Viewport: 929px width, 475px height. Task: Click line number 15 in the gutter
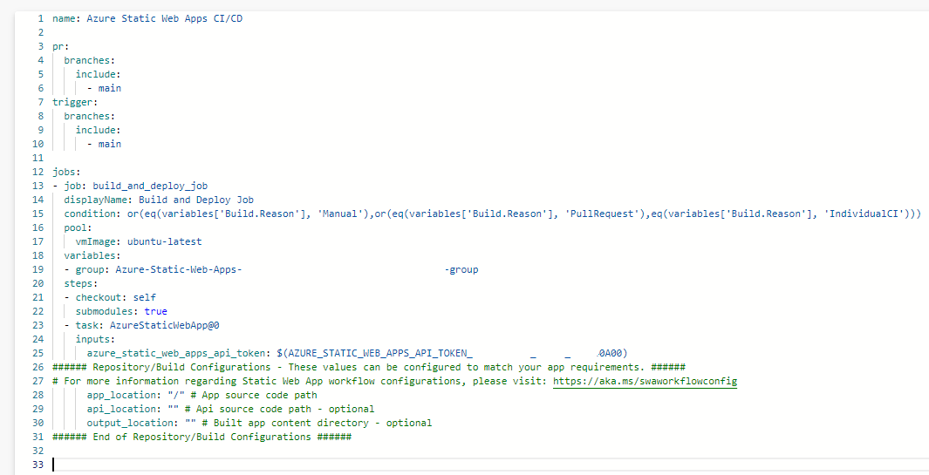click(38, 214)
